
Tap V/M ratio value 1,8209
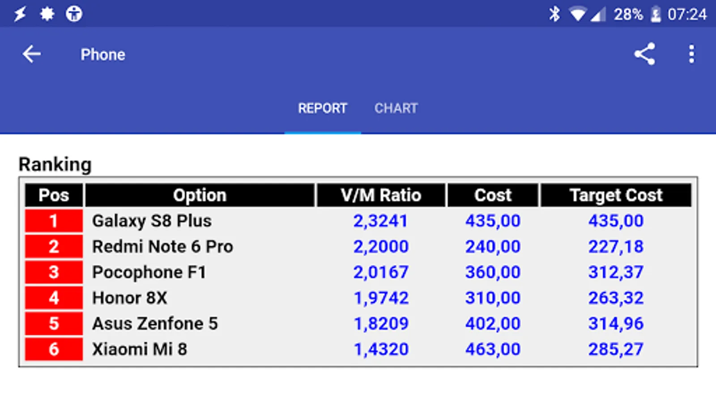381,323
